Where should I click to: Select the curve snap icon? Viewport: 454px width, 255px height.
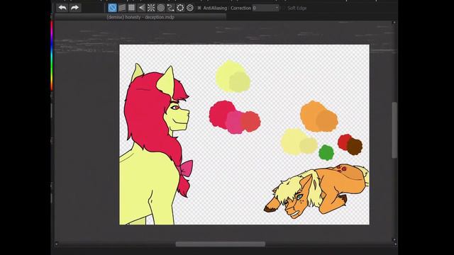[170, 8]
